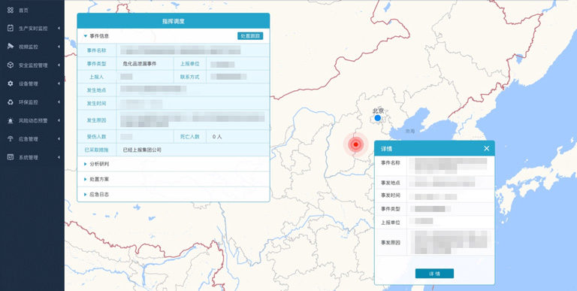Click the 事发地点 label in 详情 popup
This screenshot has height=291, width=577.
coord(391,183)
